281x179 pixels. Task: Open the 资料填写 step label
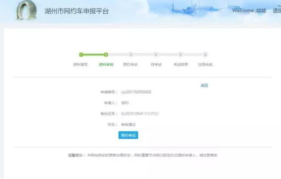[81, 65]
